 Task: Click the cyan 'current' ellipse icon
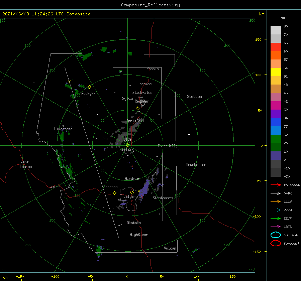click(276, 235)
